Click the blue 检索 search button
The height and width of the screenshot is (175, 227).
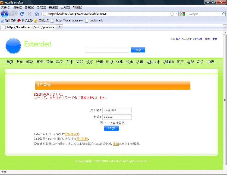tap(138, 50)
